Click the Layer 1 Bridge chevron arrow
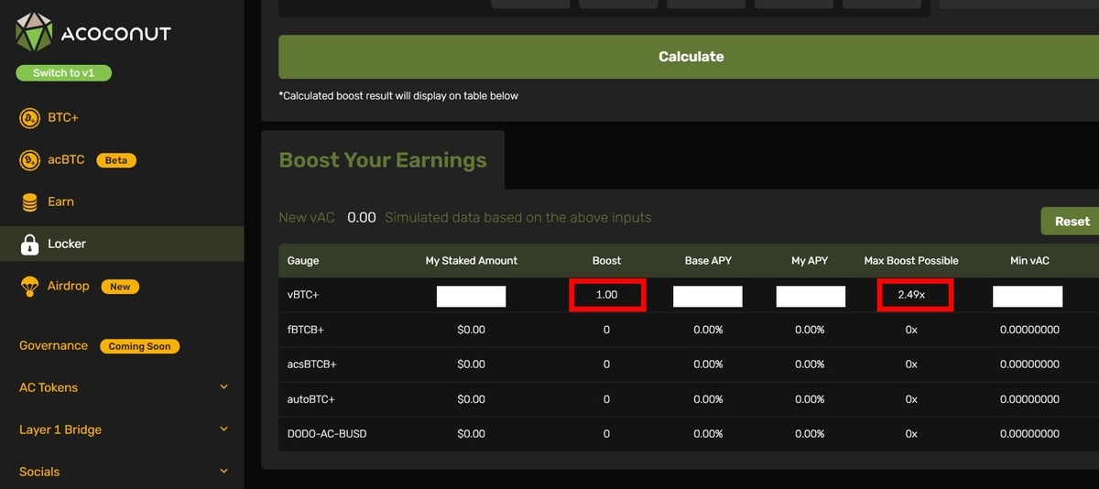1099x489 pixels. pyautogui.click(x=224, y=429)
